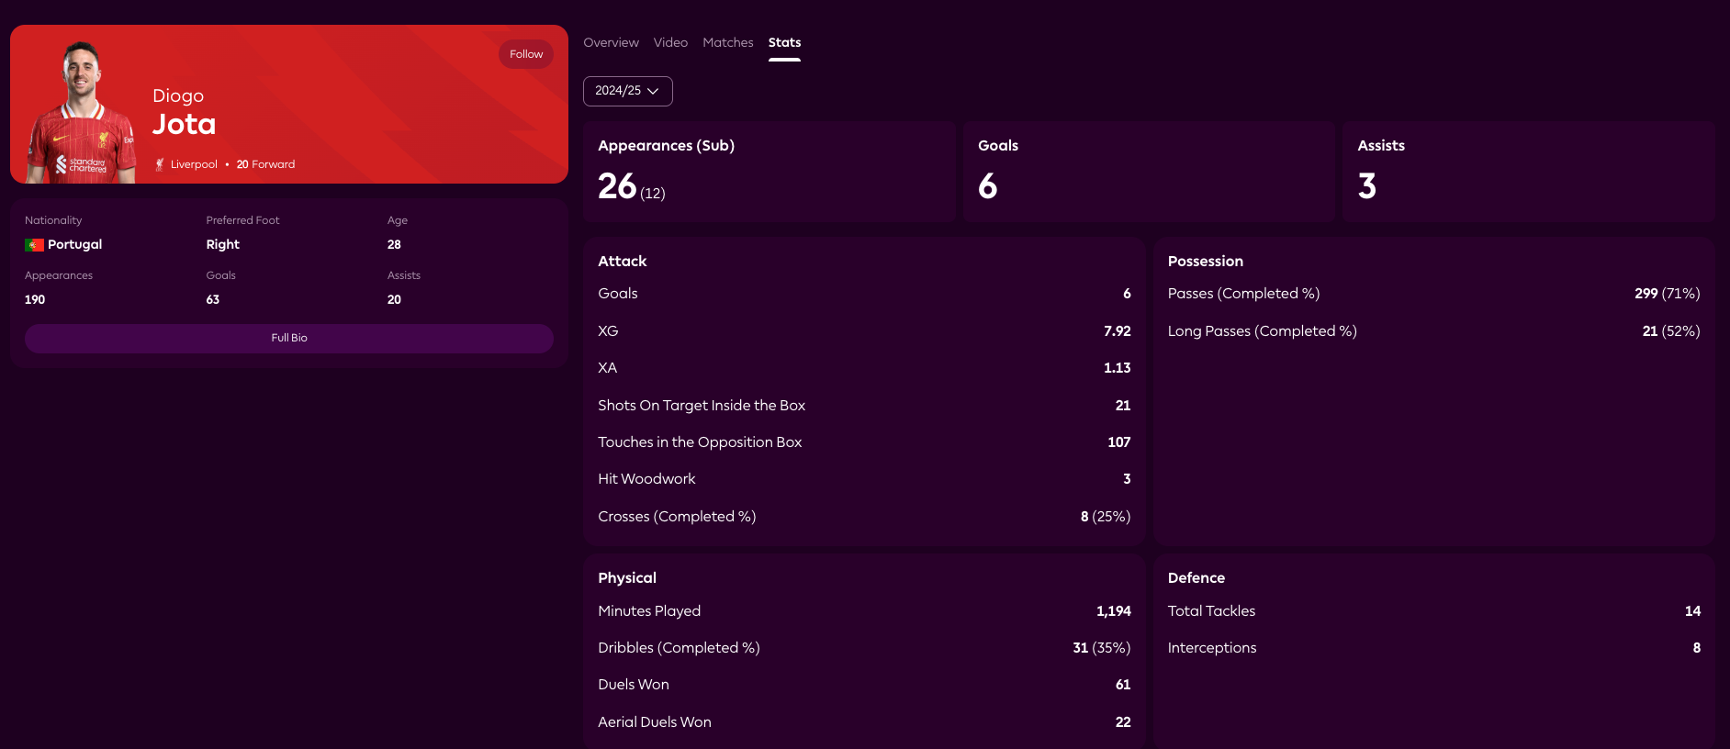Select the Touches in the Opposition Box row
Screen dimensions: 1730x749
tap(864, 442)
